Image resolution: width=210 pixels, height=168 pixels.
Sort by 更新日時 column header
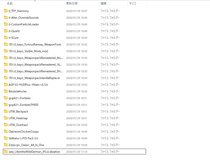(72, 4)
